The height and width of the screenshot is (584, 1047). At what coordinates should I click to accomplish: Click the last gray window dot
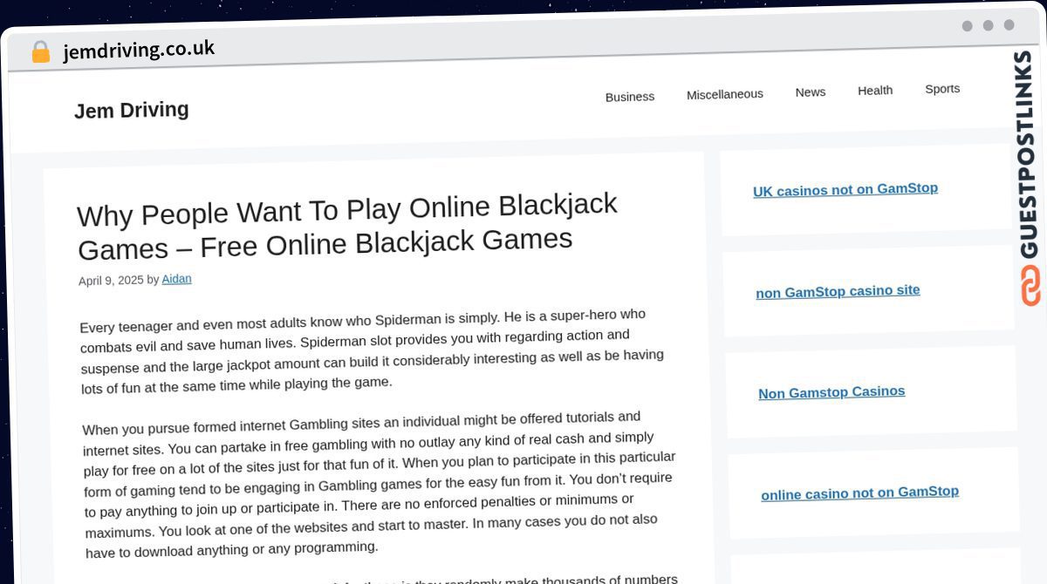point(1009,25)
